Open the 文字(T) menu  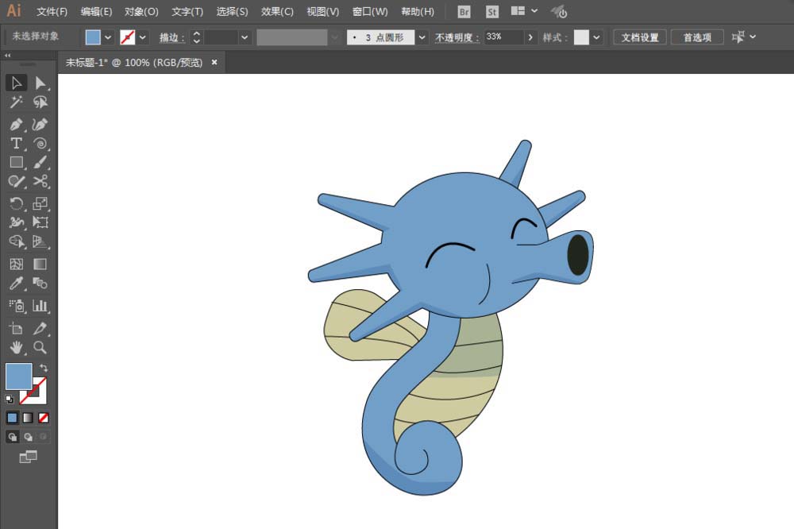tap(187, 12)
